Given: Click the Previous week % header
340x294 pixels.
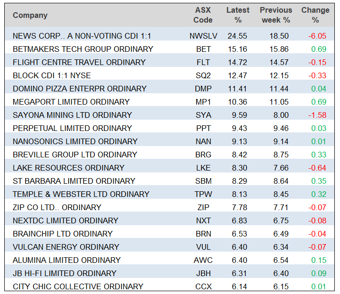Looking at the screenshot, I should [276, 15].
